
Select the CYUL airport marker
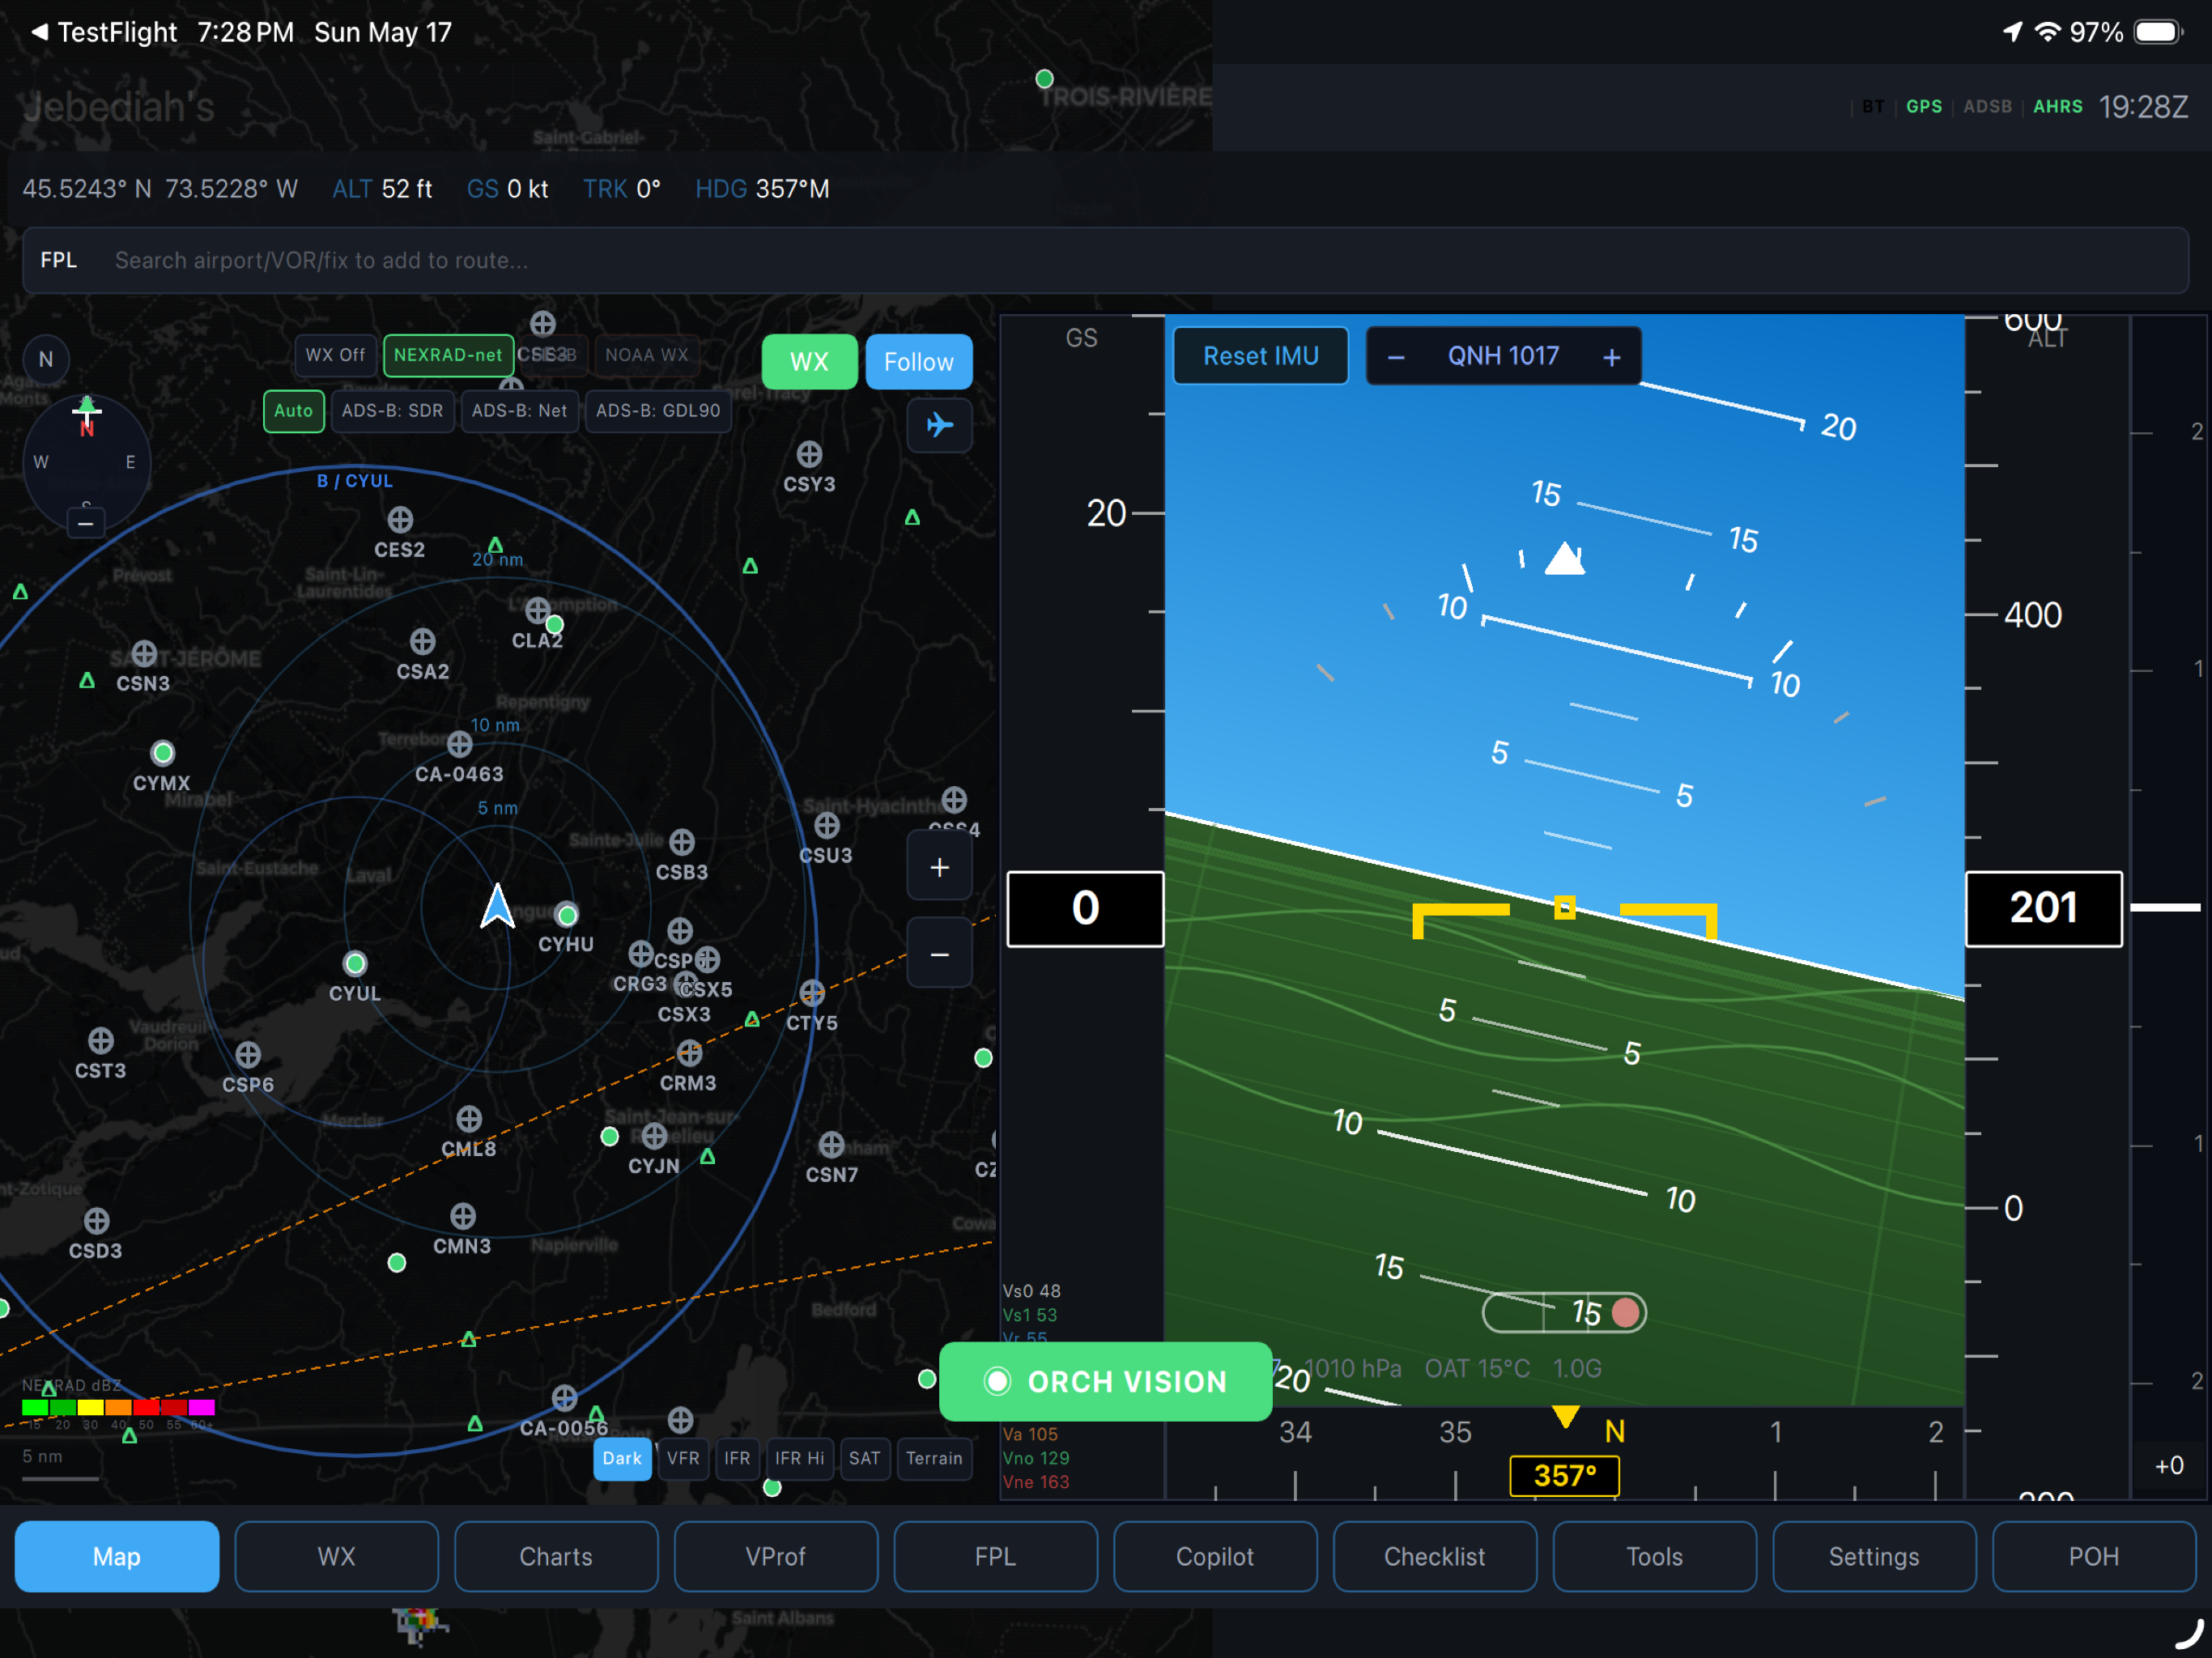point(355,963)
